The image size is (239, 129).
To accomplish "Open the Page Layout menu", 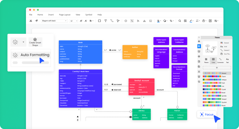I will point(65,15).
